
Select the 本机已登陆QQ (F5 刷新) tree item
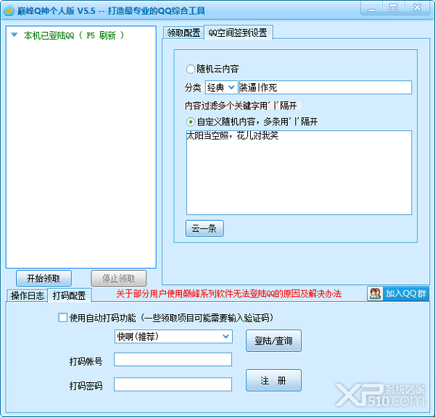tap(73, 35)
